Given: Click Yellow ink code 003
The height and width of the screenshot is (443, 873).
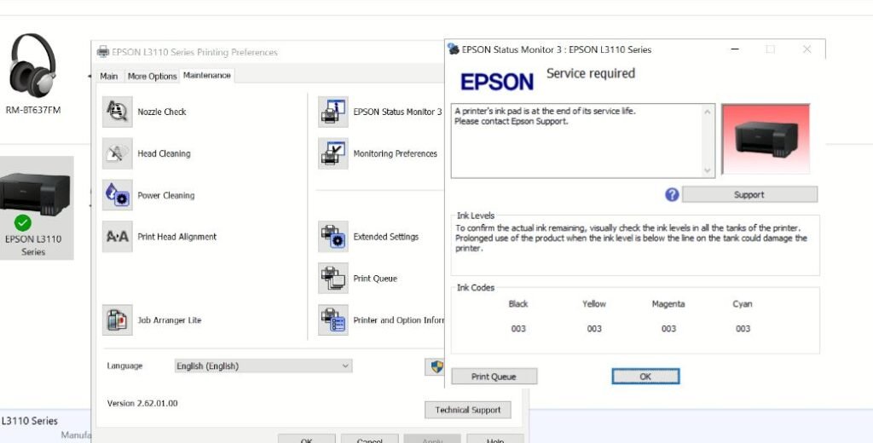Looking at the screenshot, I should [x=594, y=329].
